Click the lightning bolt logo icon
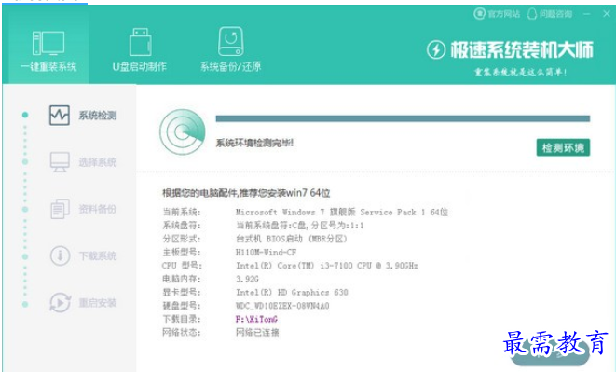616x372 pixels. (x=436, y=50)
